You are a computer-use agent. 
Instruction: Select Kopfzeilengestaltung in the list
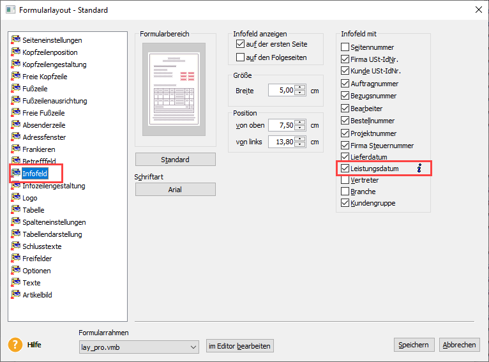(54, 64)
